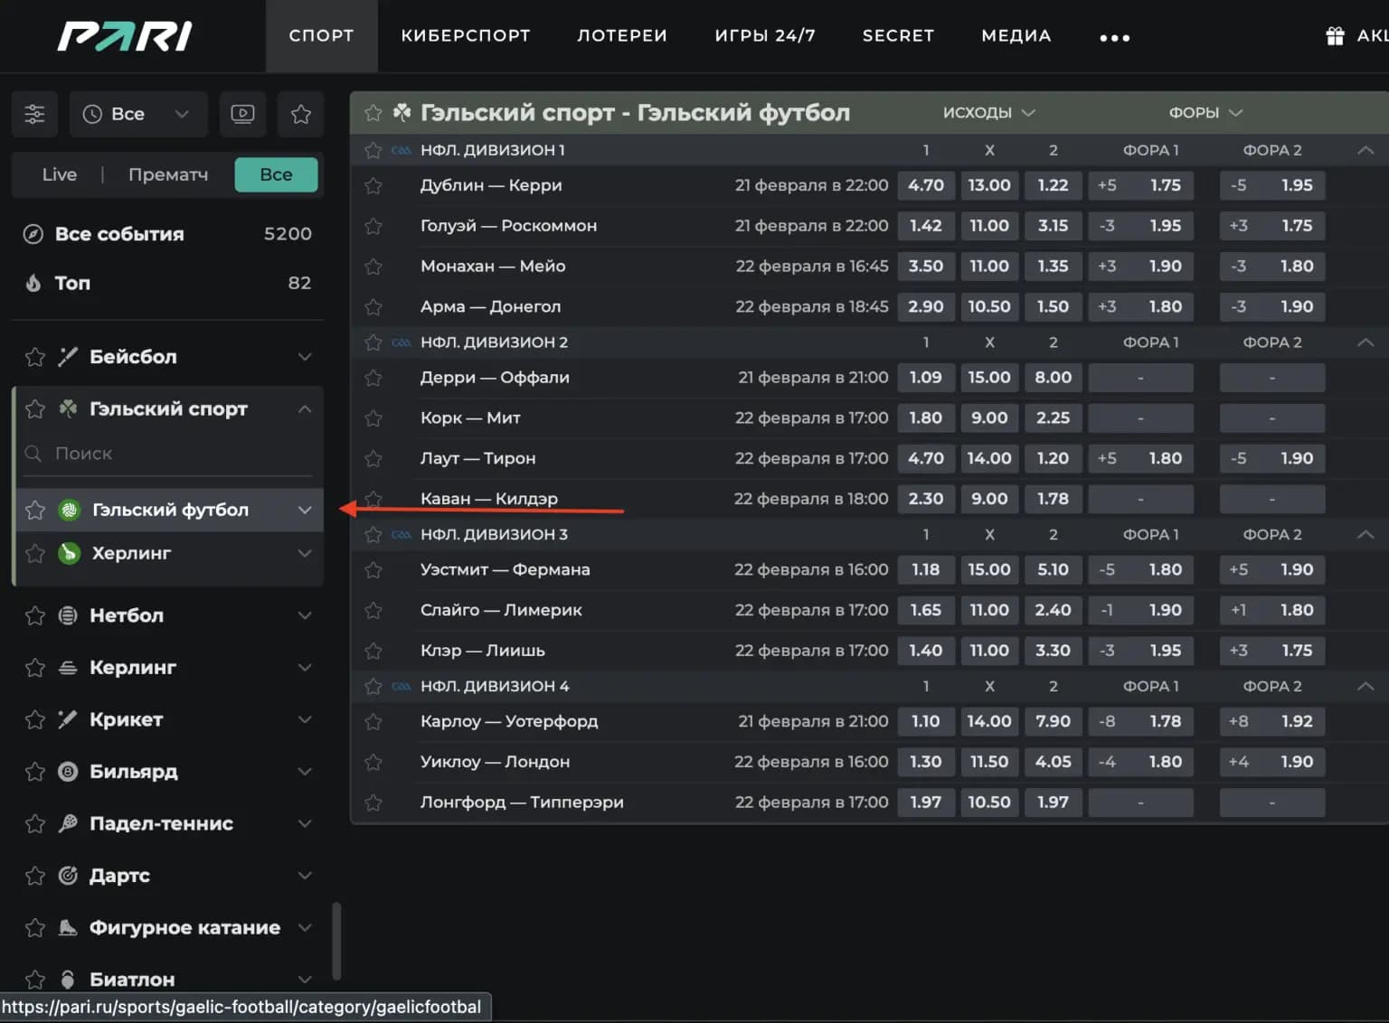The image size is (1389, 1023).
Task: Click the sidebar Поиск search field
Action: click(x=168, y=454)
